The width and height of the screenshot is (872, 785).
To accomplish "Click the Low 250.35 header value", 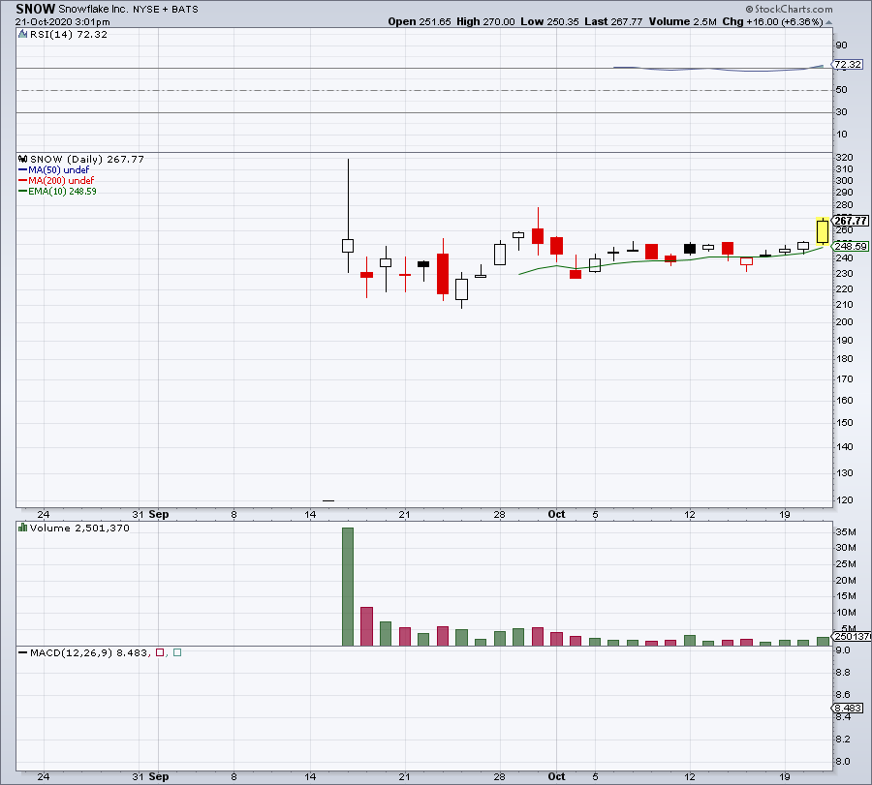I will pyautogui.click(x=549, y=21).
